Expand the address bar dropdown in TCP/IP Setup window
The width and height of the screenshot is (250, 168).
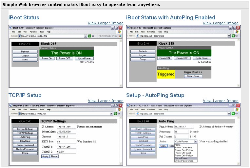tap(111, 114)
